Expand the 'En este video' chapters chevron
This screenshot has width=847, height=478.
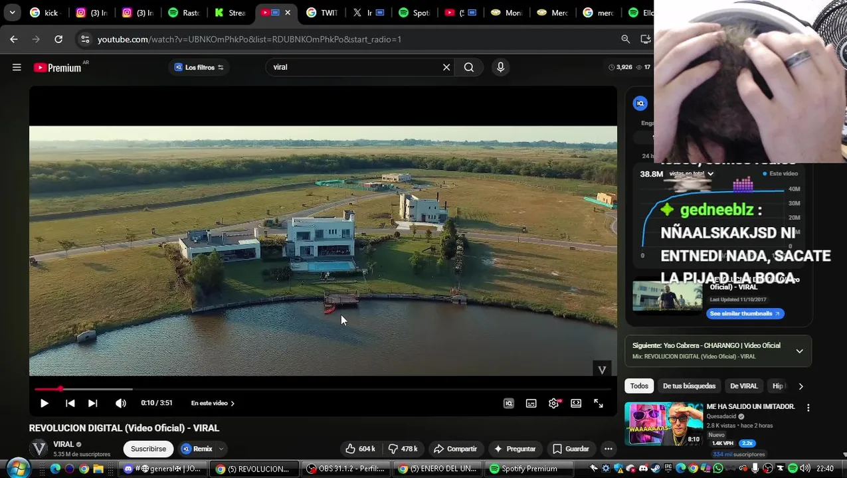click(233, 403)
